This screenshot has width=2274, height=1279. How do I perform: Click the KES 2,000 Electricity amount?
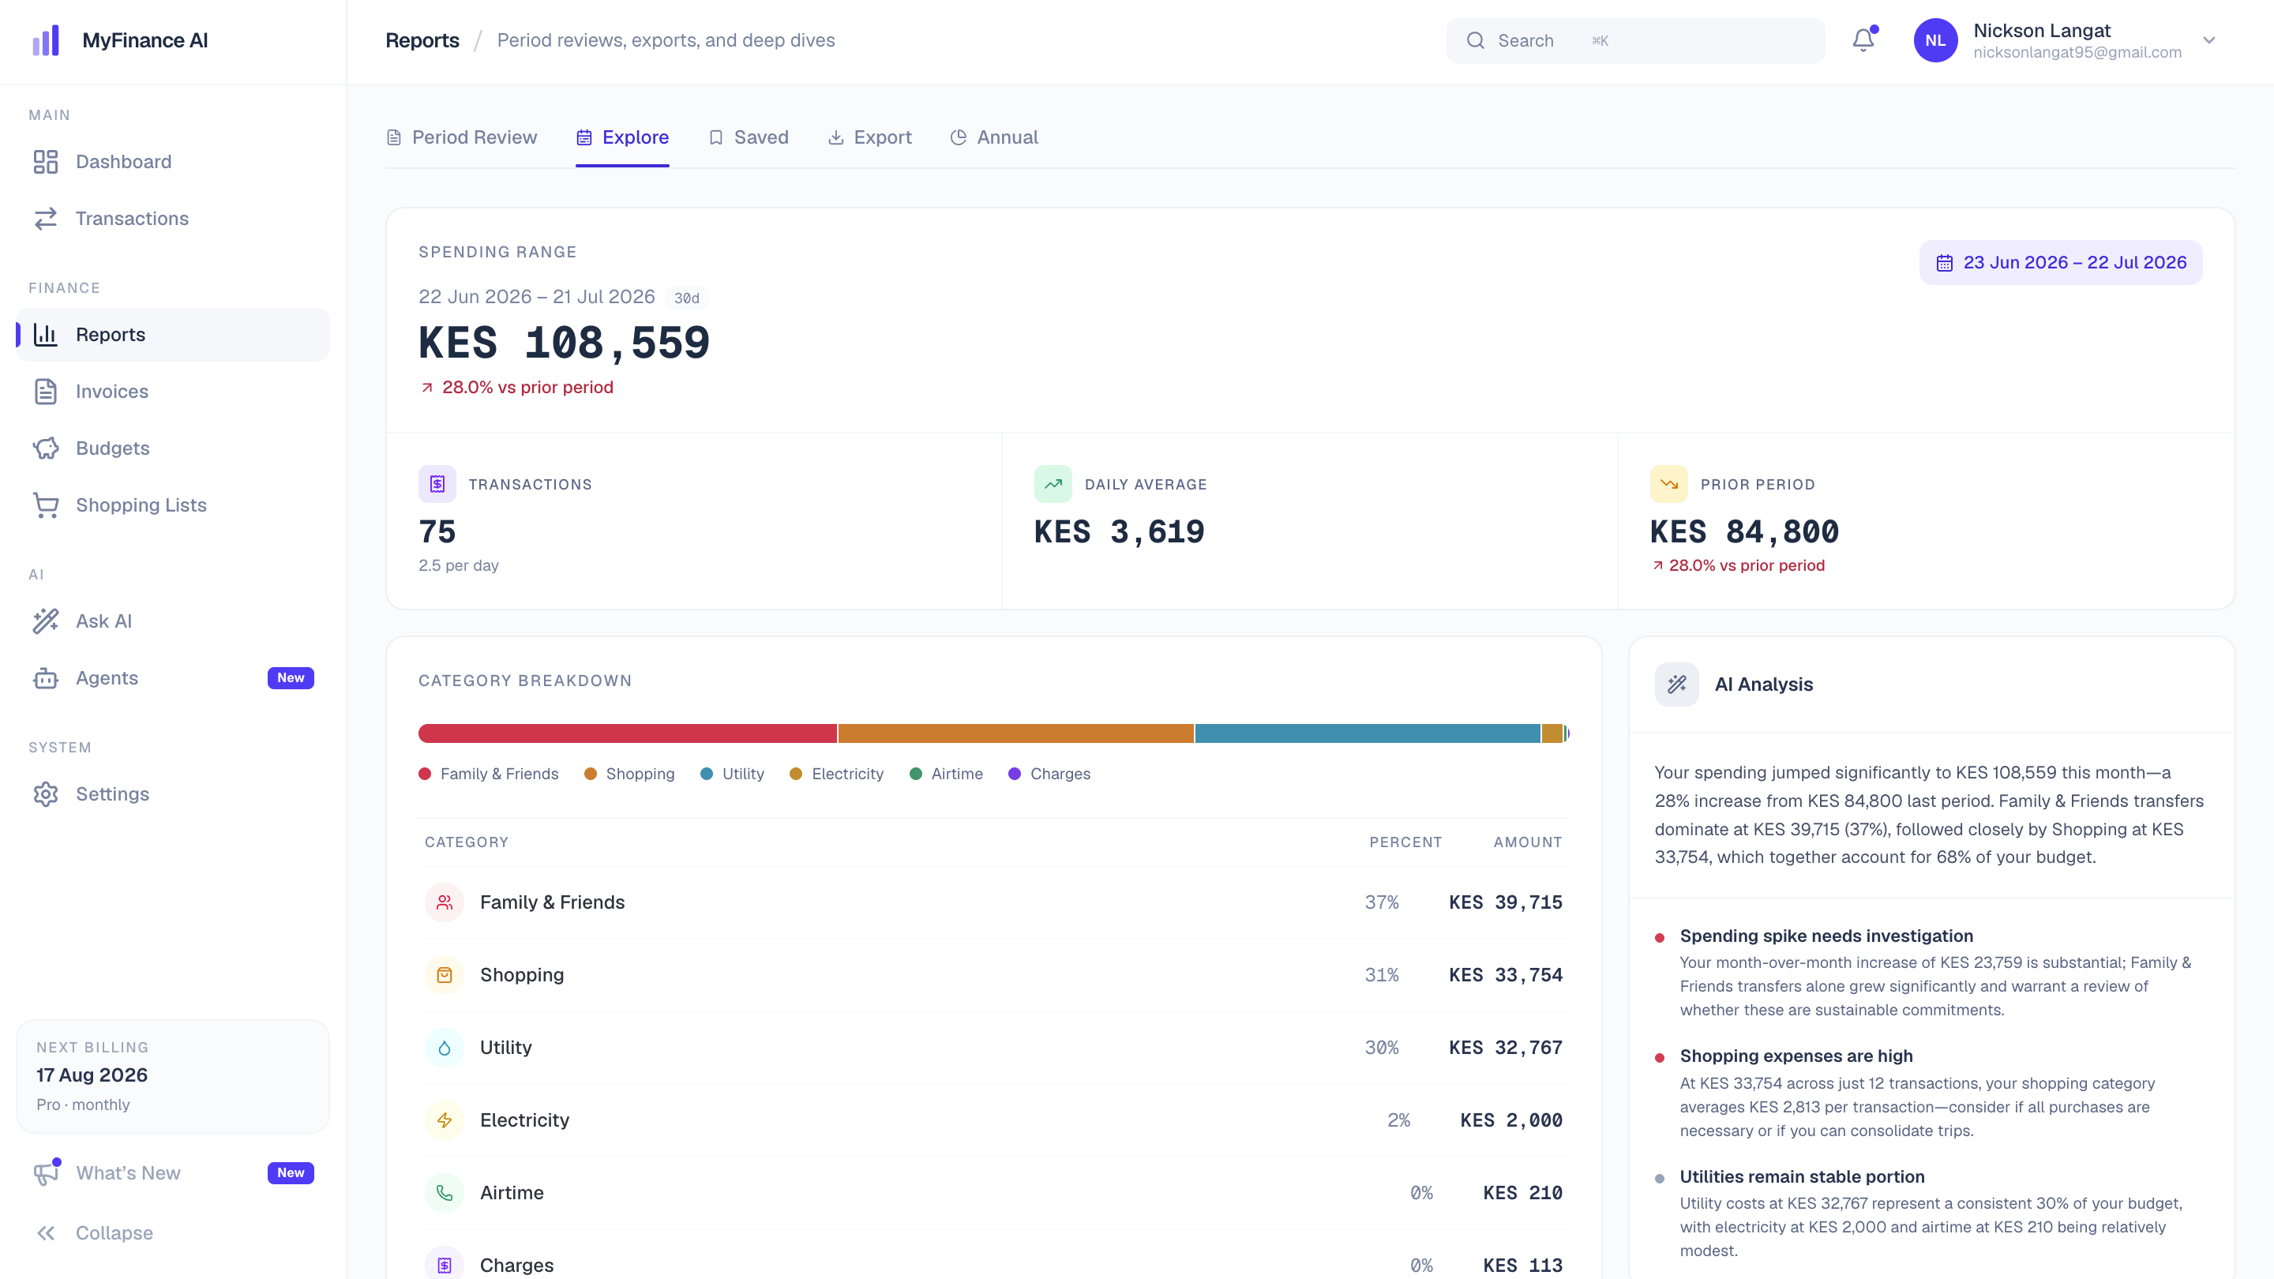pos(1510,1120)
